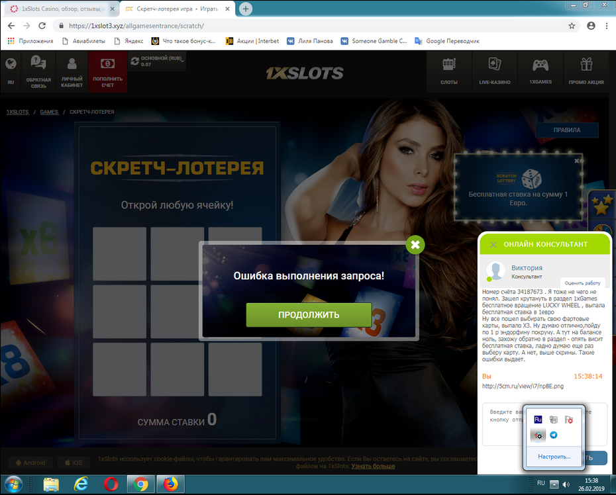Open 5cm.ru screenshot link in chat
Viewport: 616px width, 495px height.
coord(523,386)
